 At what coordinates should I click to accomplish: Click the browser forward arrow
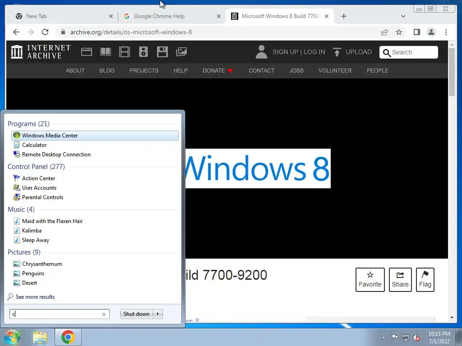[31, 32]
